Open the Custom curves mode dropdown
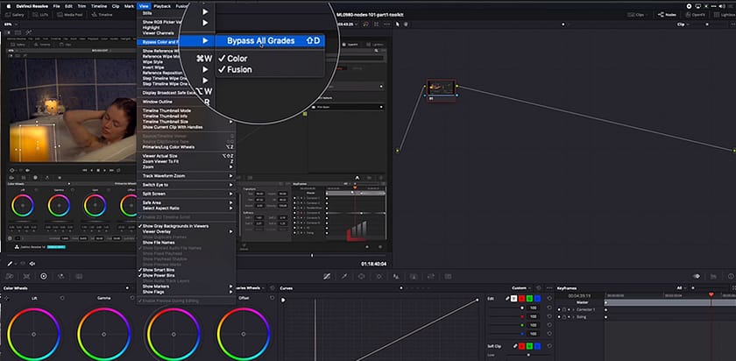 tap(521, 288)
